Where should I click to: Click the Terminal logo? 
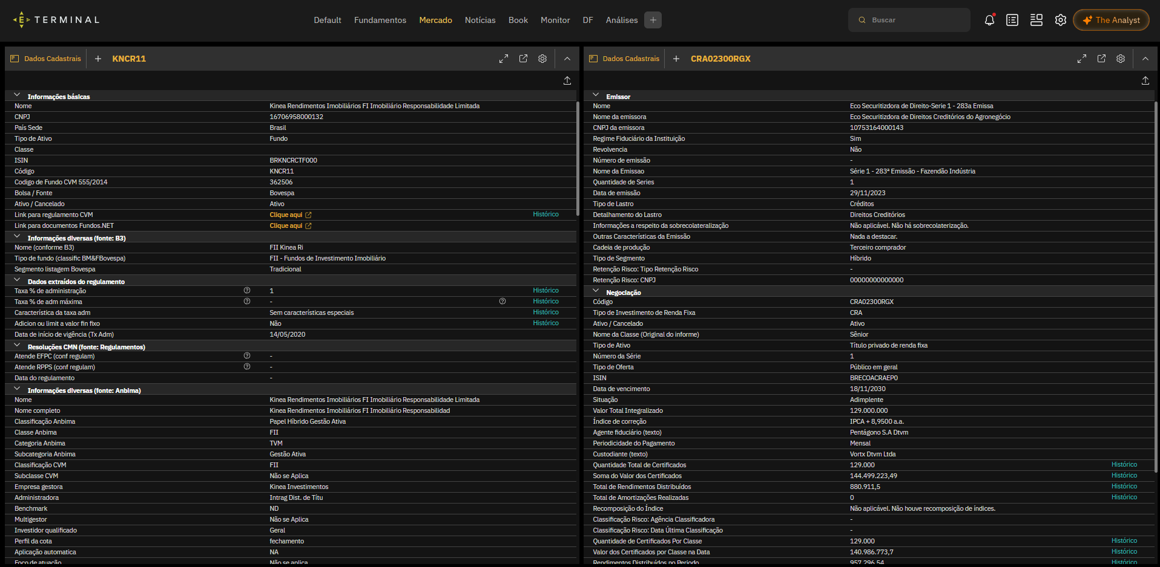coord(56,20)
